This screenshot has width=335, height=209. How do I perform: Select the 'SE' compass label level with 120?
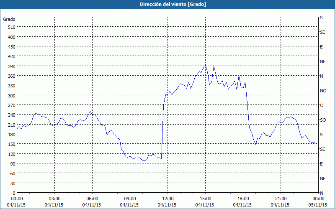(x=322, y=149)
